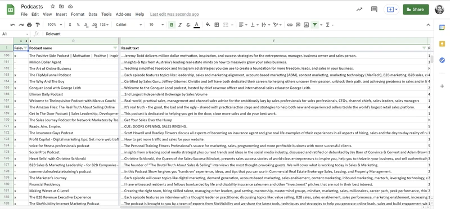Select row header 170
450x209 pixels.
click(7, 120)
